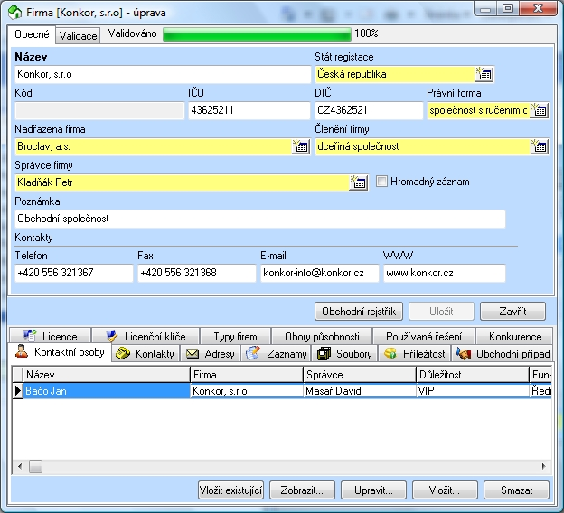The image size is (564, 513).
Task: Click the scrollbar right arrow
Action: 543,467
